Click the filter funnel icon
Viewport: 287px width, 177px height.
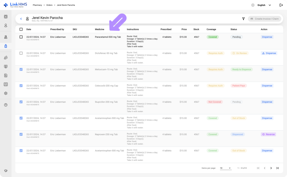click(x=244, y=19)
